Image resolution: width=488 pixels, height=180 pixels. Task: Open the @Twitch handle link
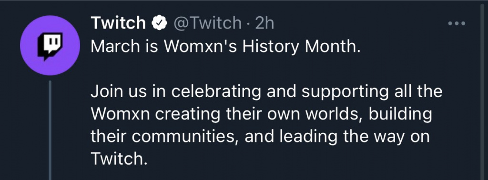[x=207, y=23]
